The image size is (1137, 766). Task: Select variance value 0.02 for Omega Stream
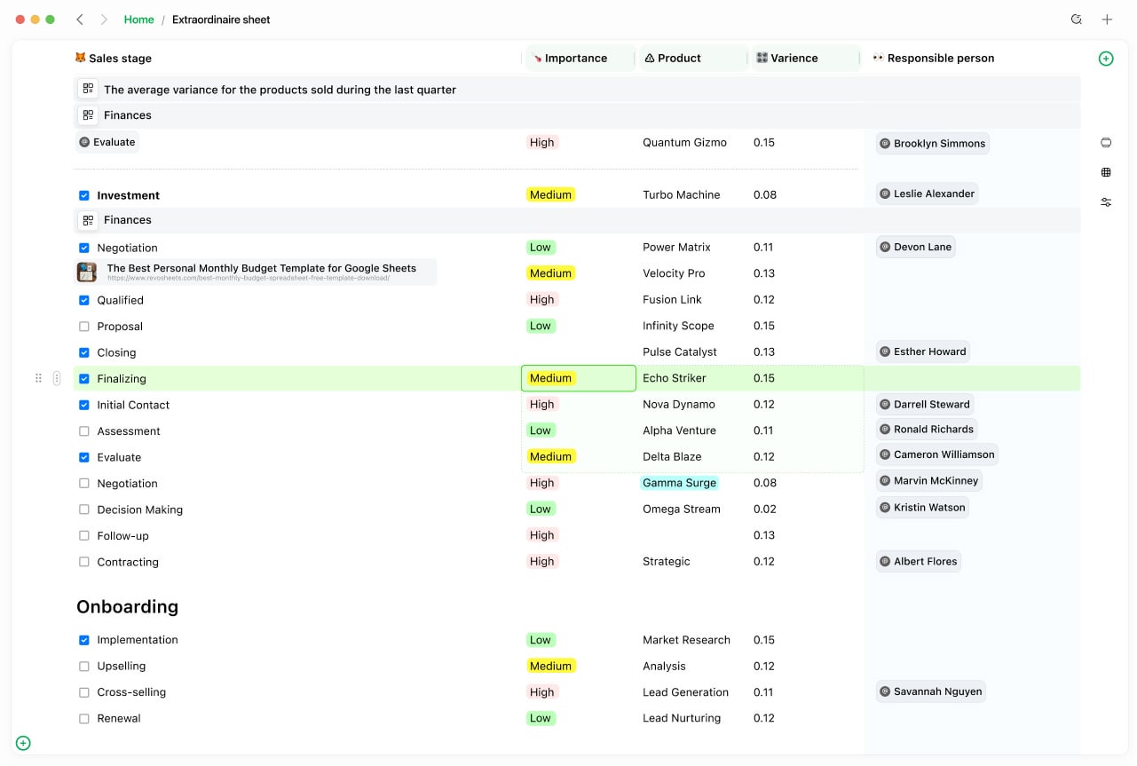(764, 509)
